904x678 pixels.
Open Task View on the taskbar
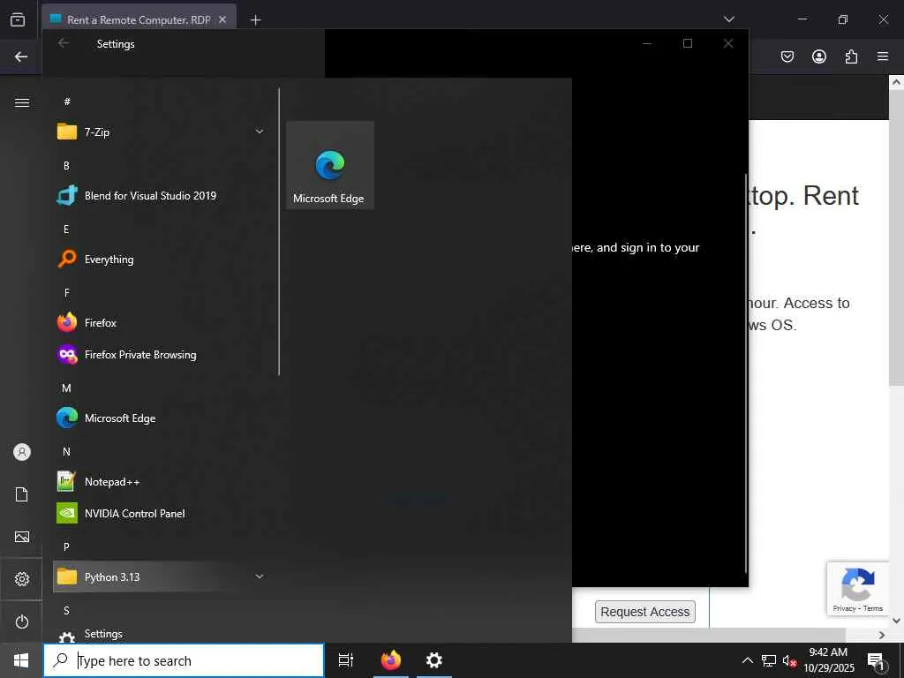tap(346, 660)
